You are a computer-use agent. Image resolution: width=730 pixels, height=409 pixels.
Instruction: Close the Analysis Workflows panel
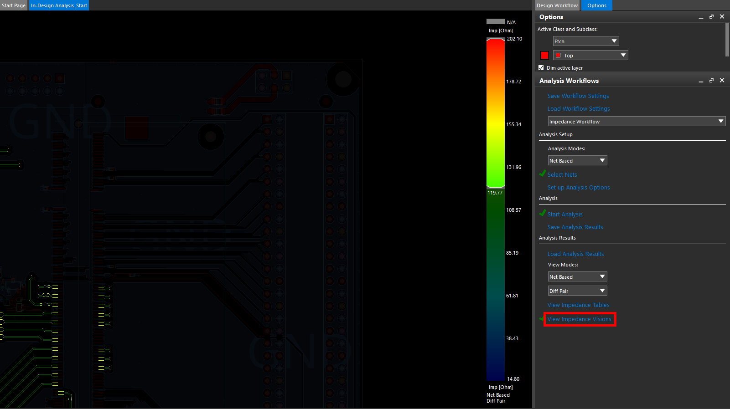point(722,80)
